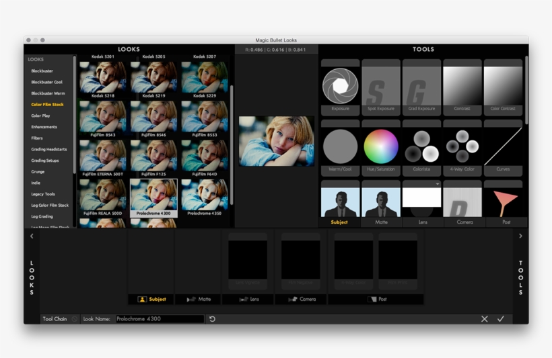This screenshot has width=552, height=358.
Task: Click the Look Name text field
Action: pos(160,319)
